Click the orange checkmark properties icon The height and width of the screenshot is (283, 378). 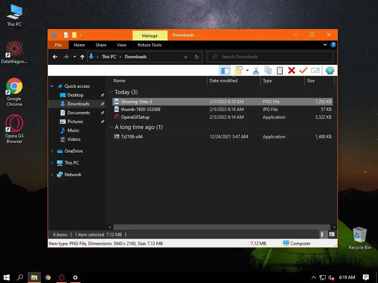(x=303, y=70)
